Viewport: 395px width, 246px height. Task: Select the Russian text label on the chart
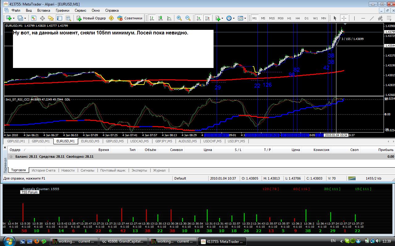(101, 33)
